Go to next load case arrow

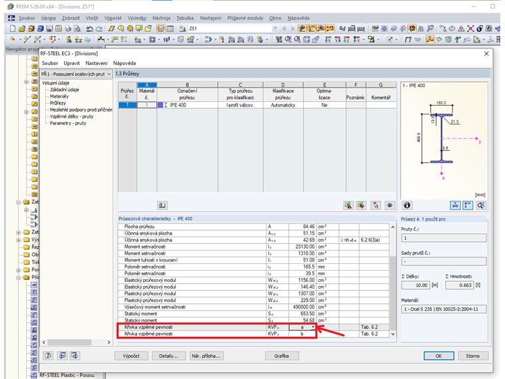pos(293,29)
